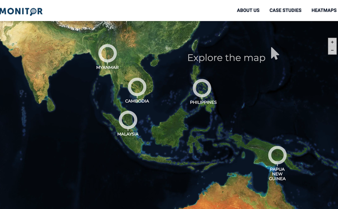Zoom in with the plus button

click(x=332, y=42)
